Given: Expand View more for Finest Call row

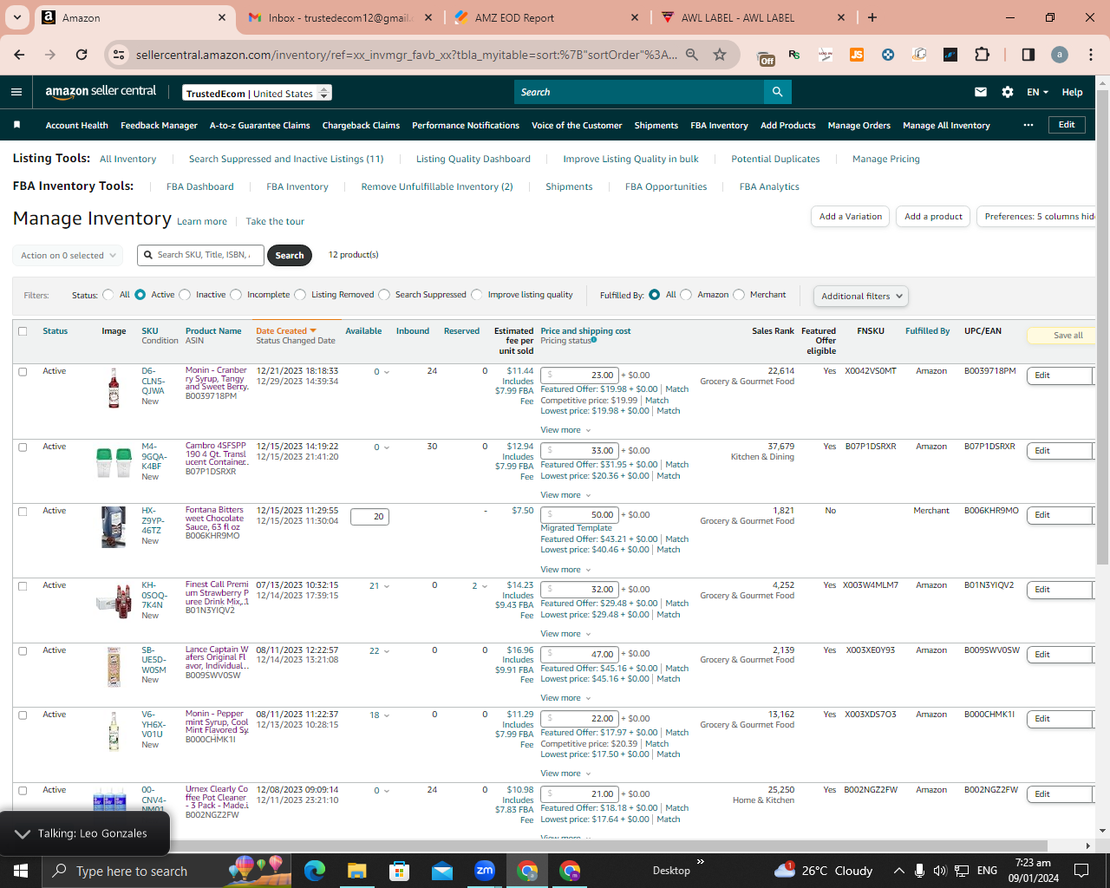Looking at the screenshot, I should tap(565, 634).
